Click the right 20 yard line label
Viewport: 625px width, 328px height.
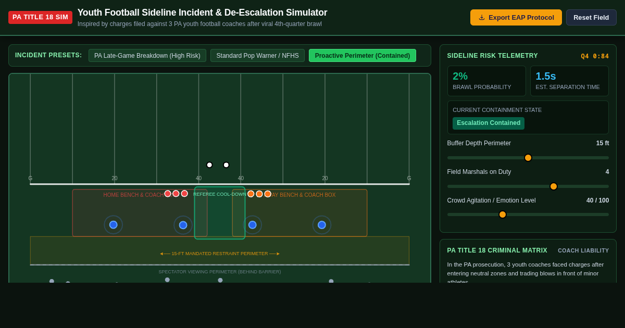click(325, 179)
